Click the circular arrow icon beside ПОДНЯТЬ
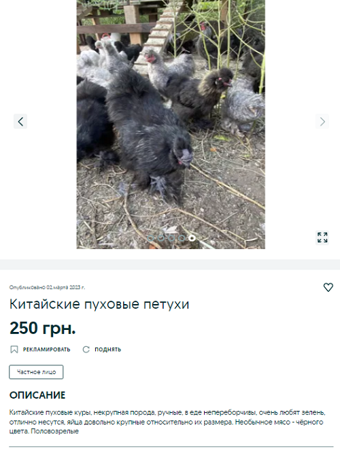The width and height of the screenshot is (340, 451). click(x=86, y=350)
